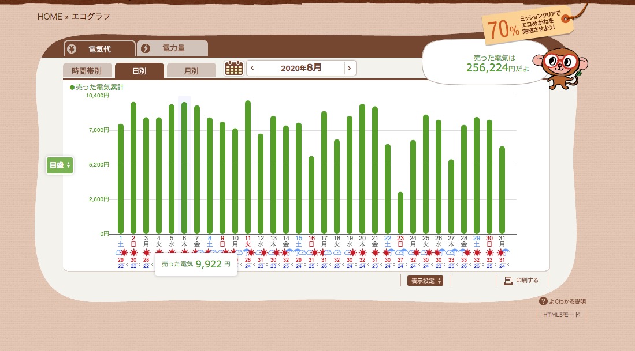The height and width of the screenshot is (351, 635).
Task: Select the bar for day 23
Action: click(400, 213)
